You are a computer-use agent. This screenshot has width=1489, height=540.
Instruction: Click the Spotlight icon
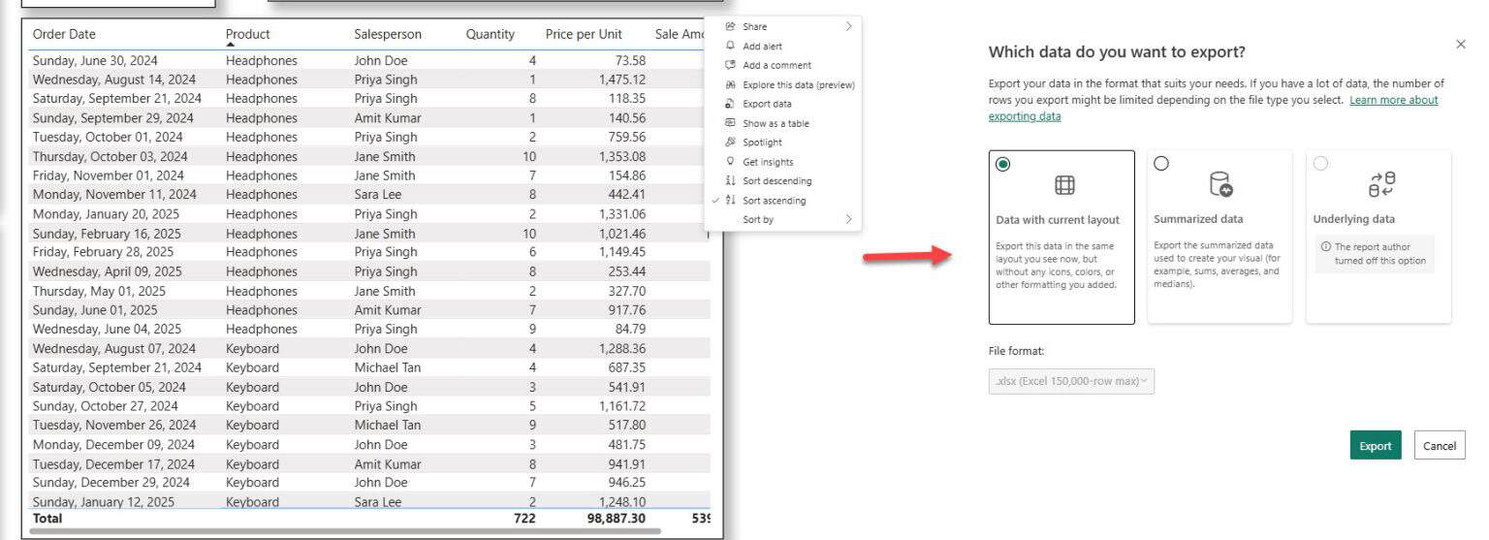click(730, 143)
